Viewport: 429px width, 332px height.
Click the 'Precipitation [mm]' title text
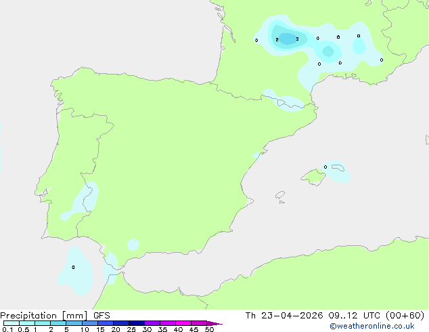click(x=44, y=316)
